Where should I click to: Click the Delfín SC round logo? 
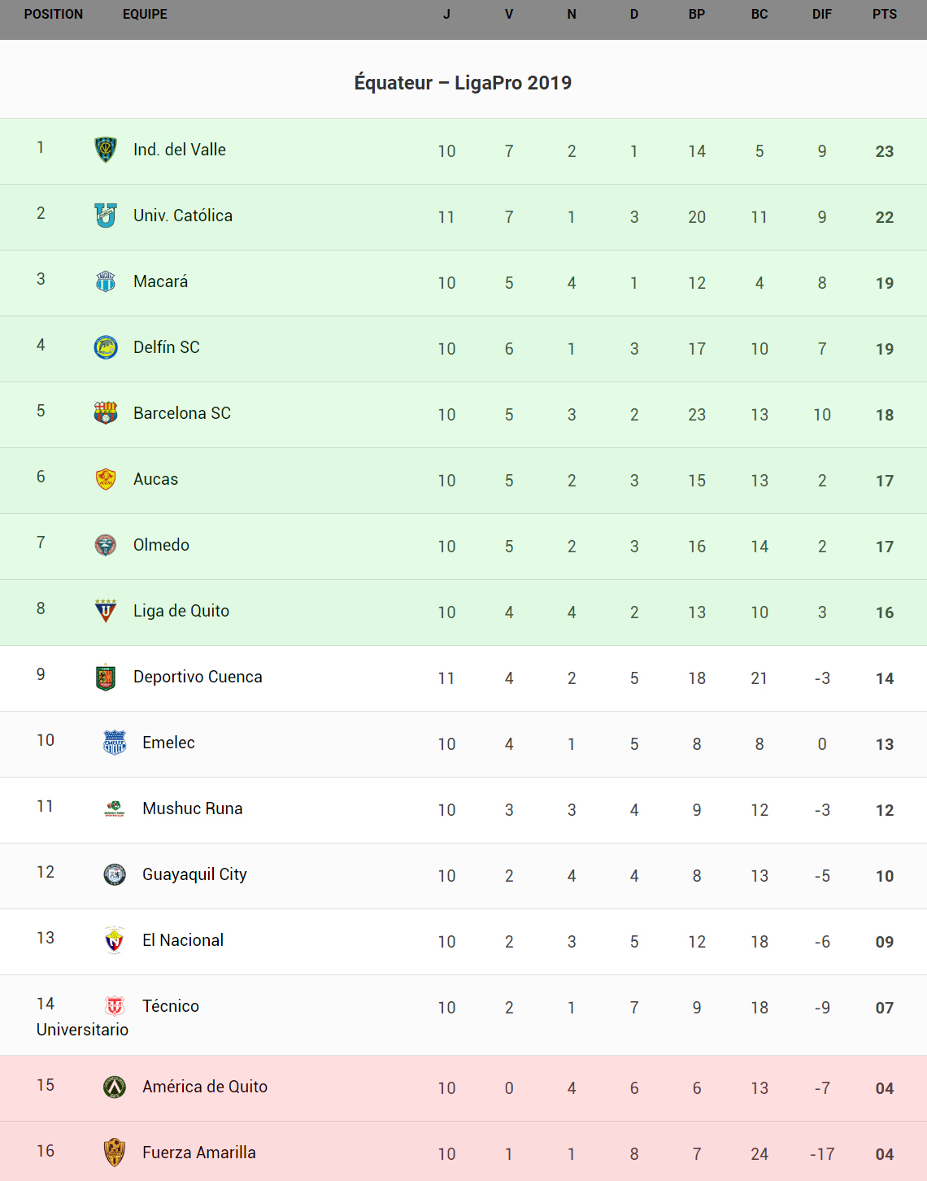pos(106,347)
